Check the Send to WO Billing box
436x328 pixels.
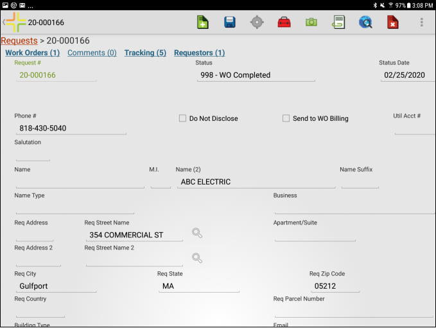[286, 118]
